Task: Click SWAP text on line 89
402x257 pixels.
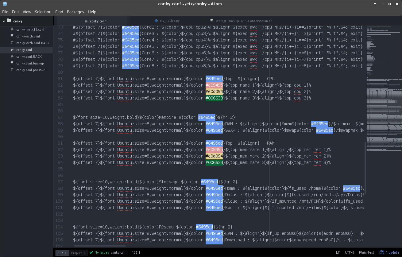Action: (x=230, y=130)
